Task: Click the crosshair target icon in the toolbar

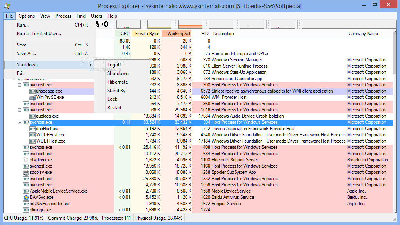Action: tap(105, 24)
